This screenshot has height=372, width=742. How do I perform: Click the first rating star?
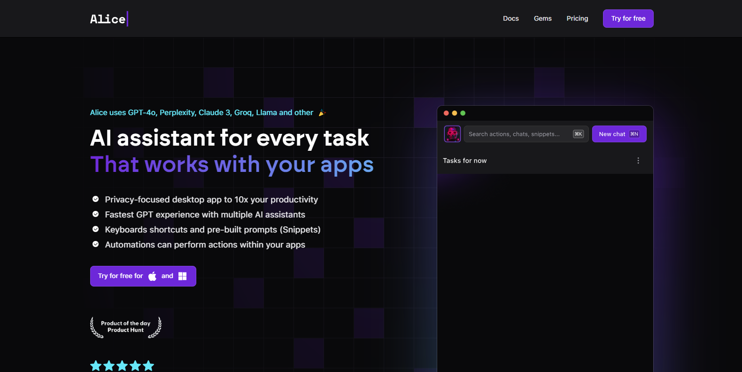pyautogui.click(x=96, y=366)
